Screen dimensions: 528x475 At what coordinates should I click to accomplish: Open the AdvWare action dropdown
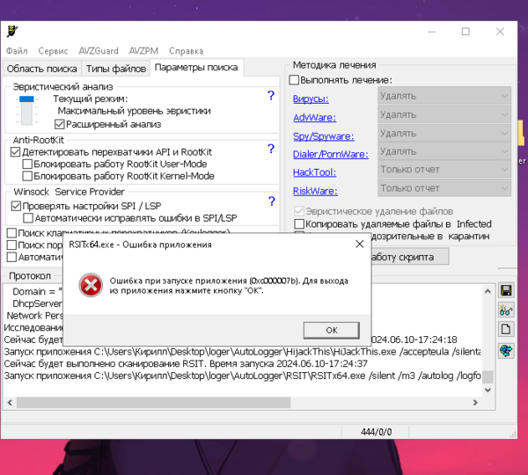pyautogui.click(x=444, y=115)
